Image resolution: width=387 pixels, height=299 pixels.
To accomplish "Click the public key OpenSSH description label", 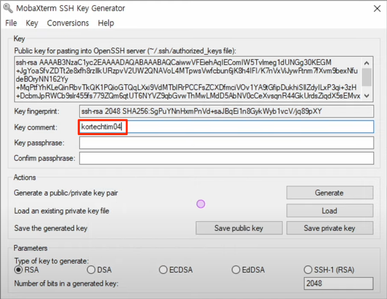I will [x=125, y=51].
